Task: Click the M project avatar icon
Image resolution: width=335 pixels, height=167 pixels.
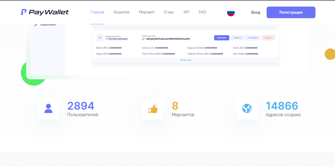Action: pos(100,38)
